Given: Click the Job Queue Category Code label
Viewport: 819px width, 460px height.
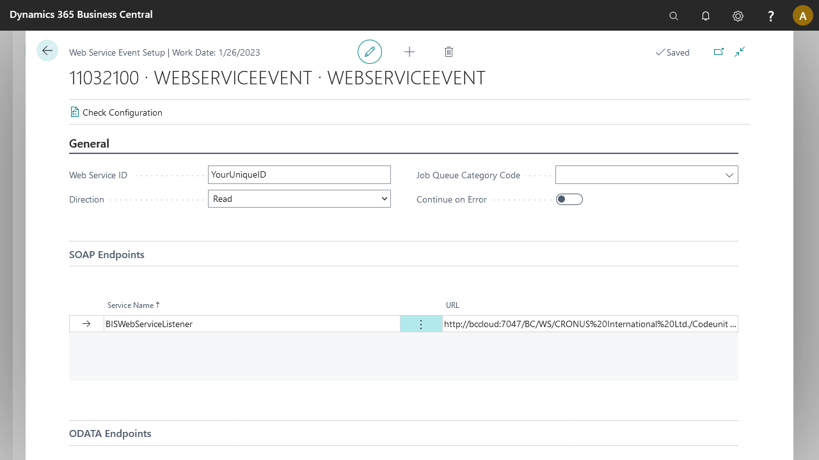Looking at the screenshot, I should click(468, 175).
